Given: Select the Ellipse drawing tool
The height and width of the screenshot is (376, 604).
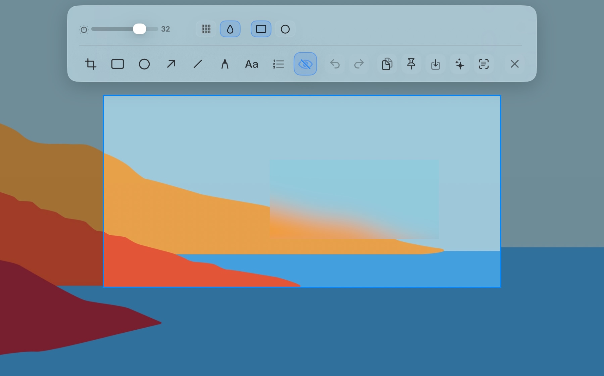Looking at the screenshot, I should pos(144,64).
